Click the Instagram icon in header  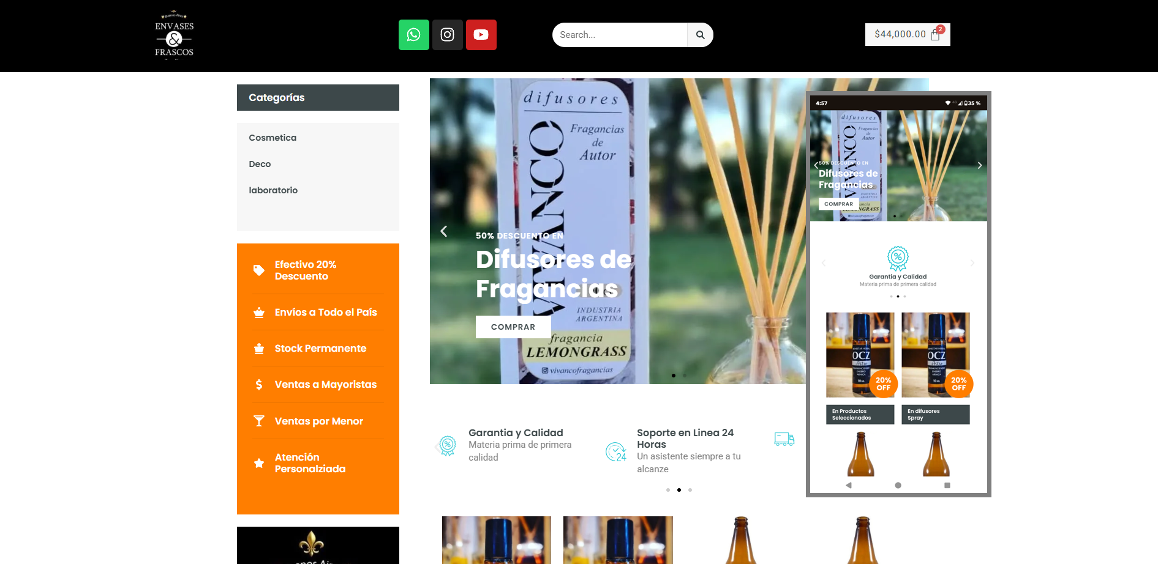(x=447, y=35)
